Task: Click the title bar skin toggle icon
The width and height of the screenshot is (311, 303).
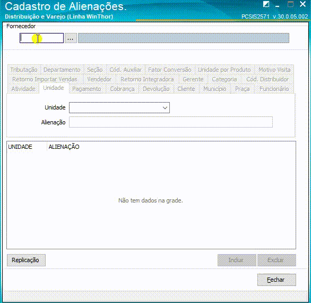Action: click(x=266, y=4)
